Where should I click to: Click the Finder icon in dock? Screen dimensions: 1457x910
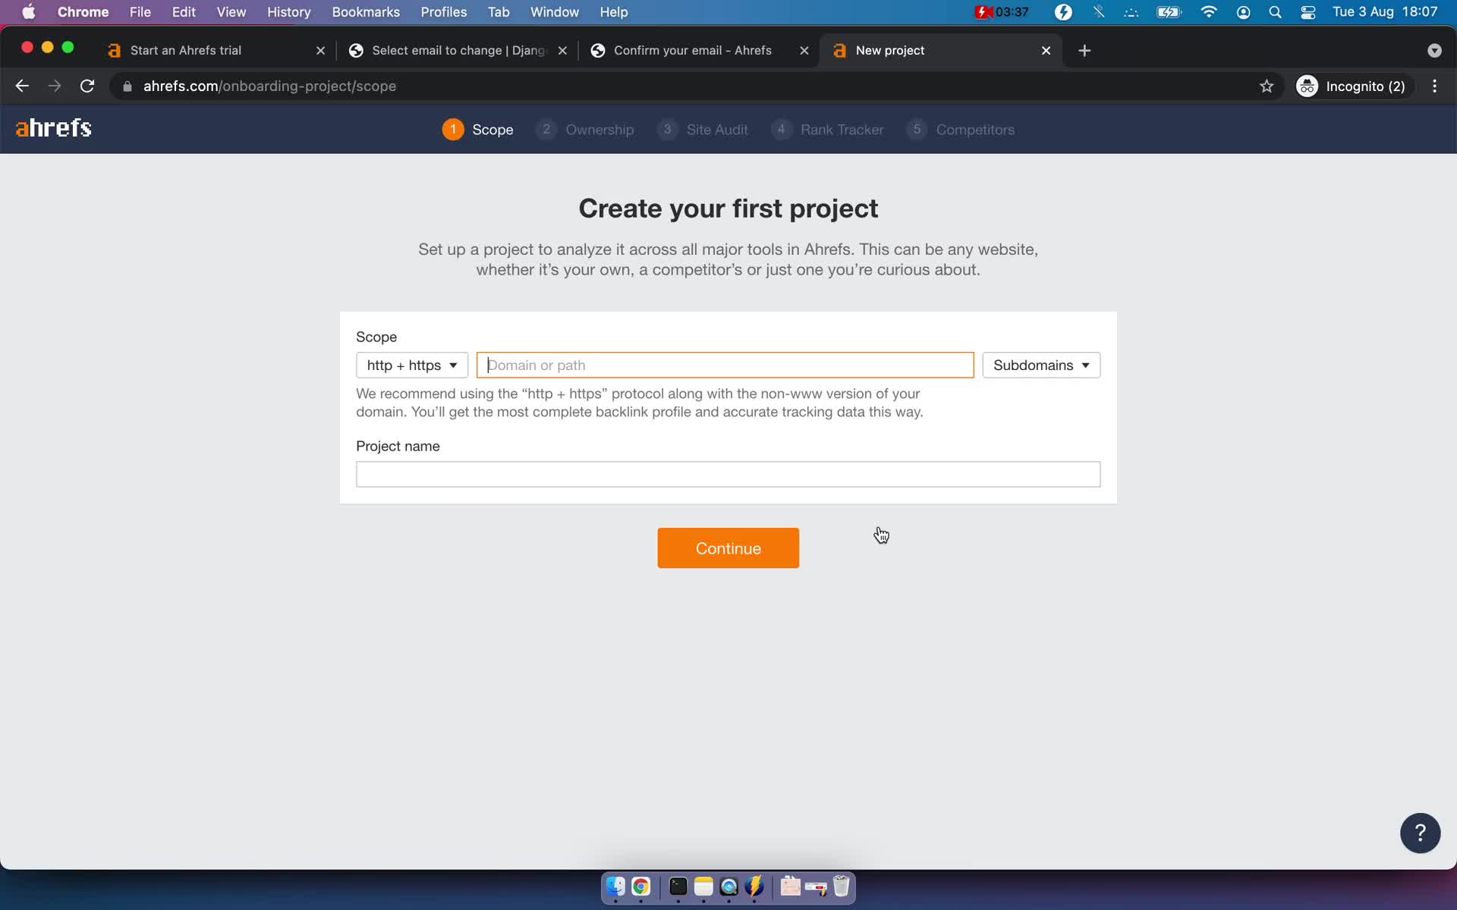click(615, 887)
